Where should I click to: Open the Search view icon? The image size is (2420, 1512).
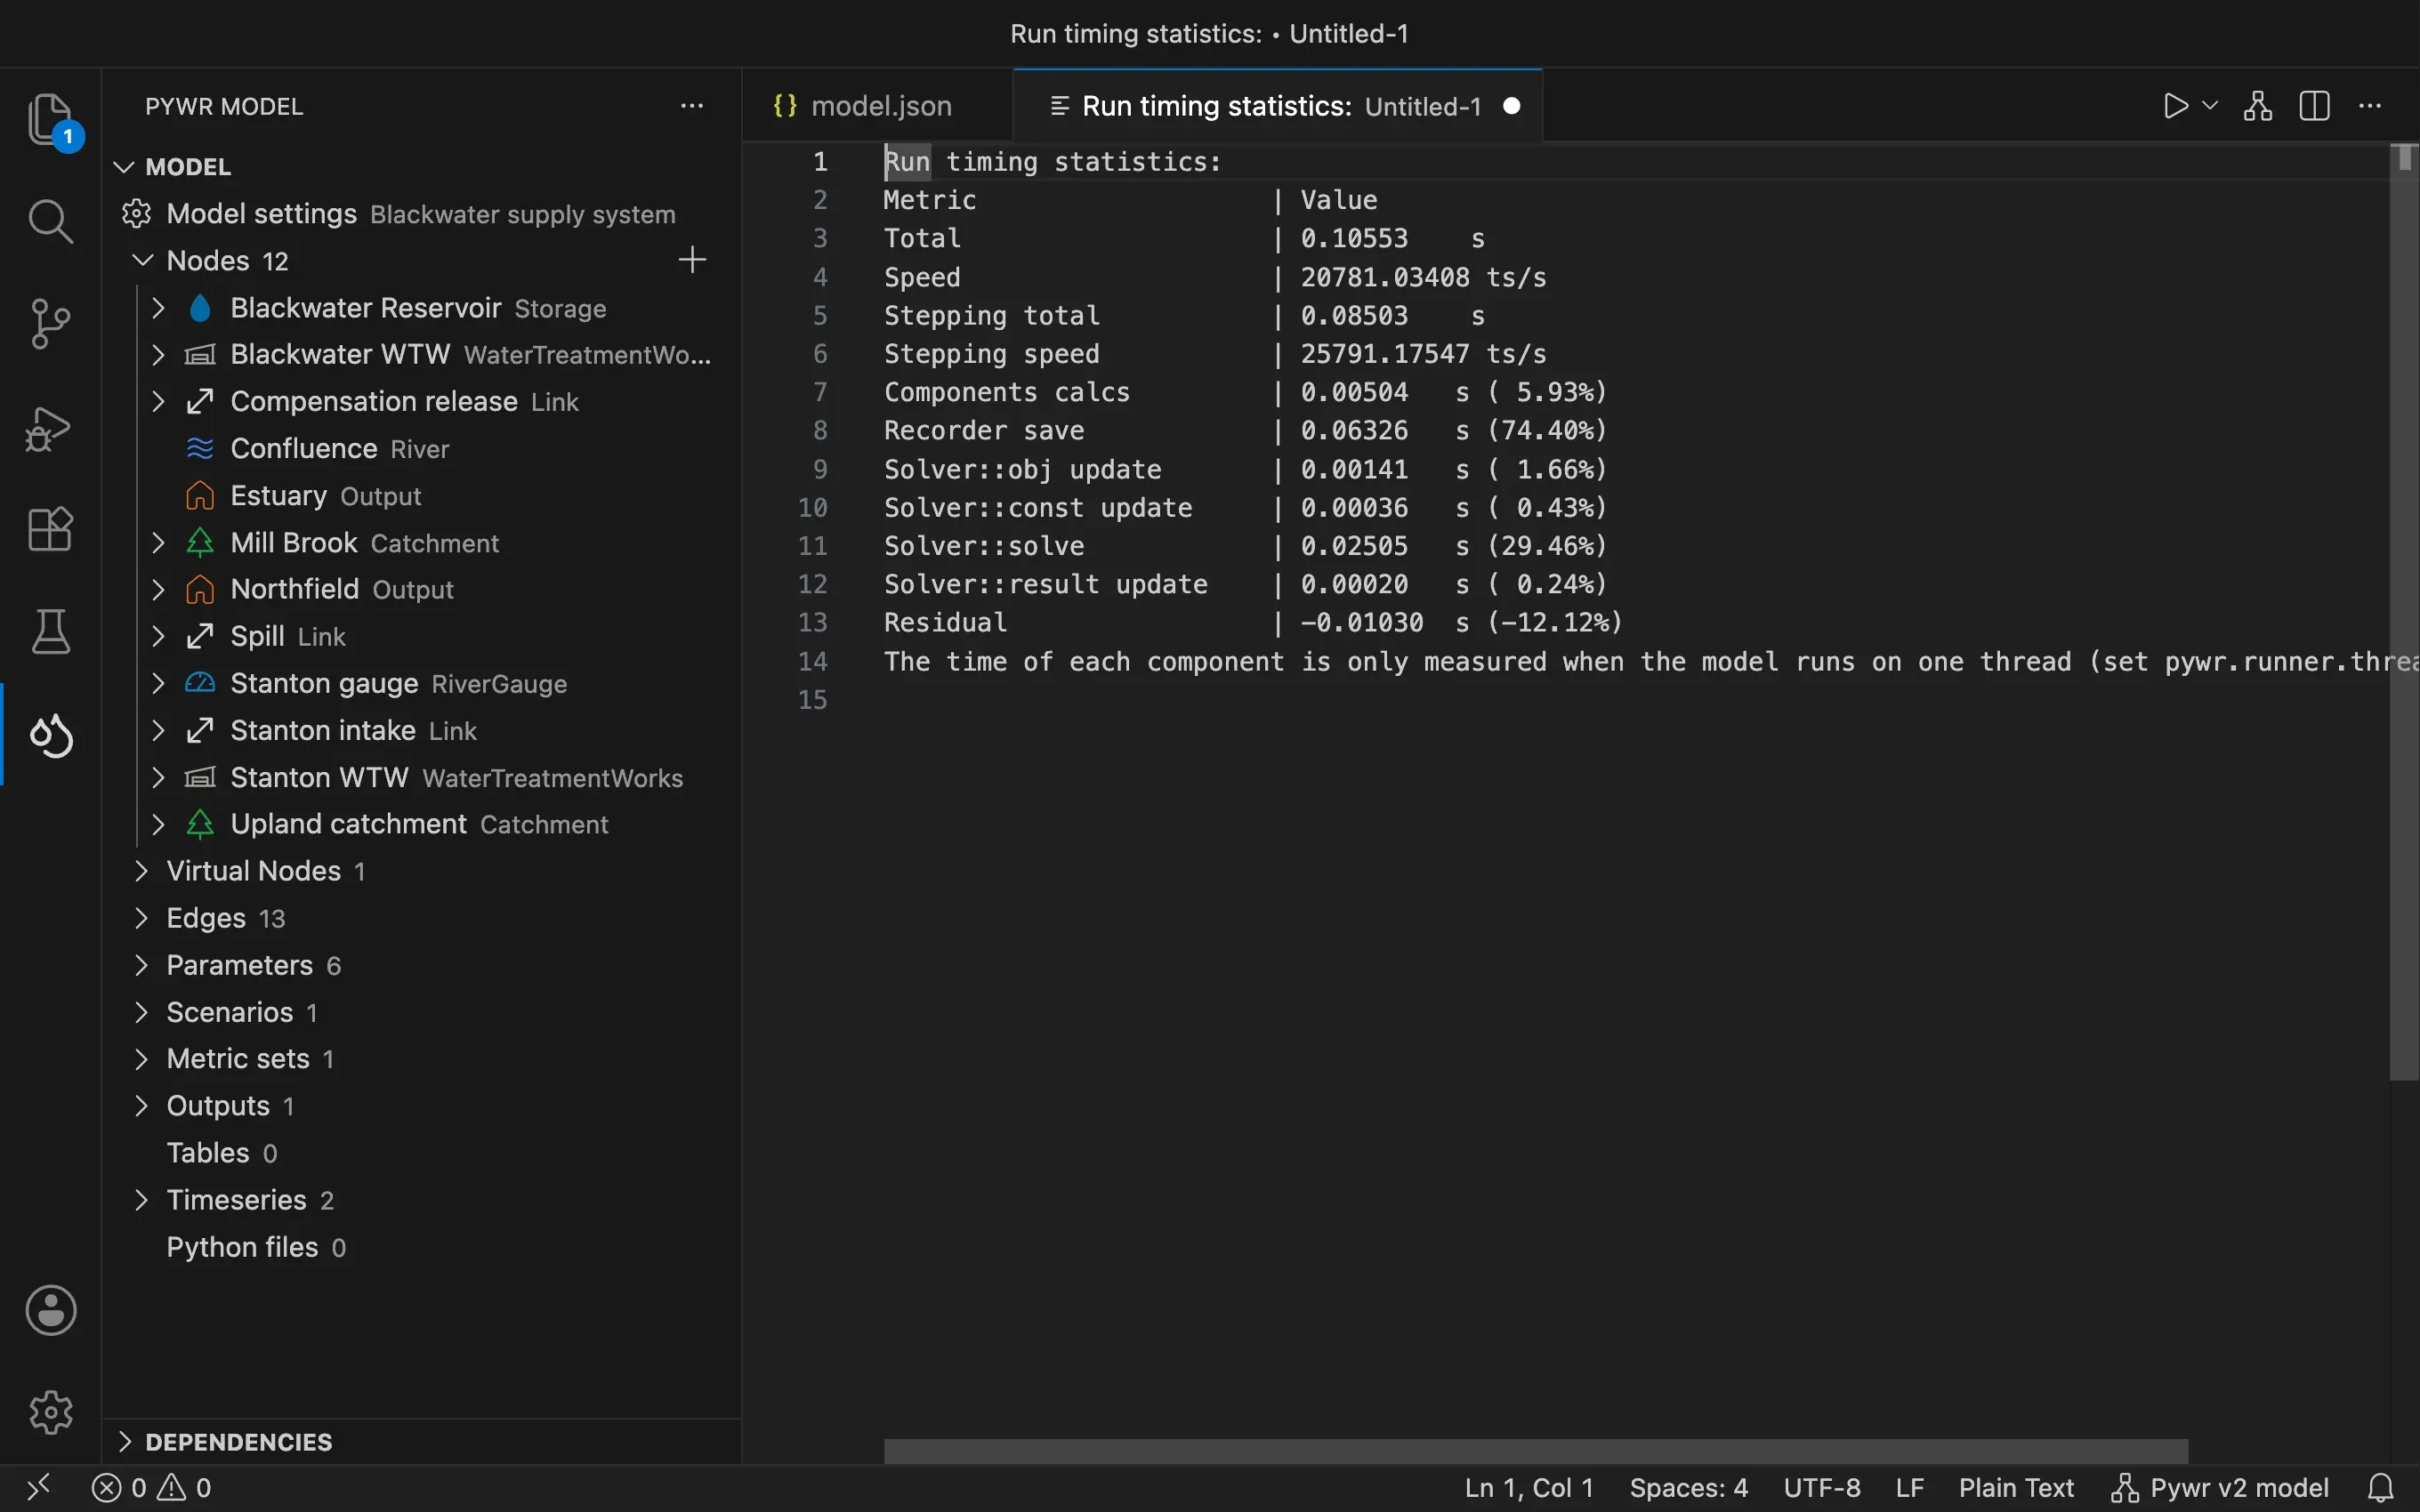[x=50, y=221]
